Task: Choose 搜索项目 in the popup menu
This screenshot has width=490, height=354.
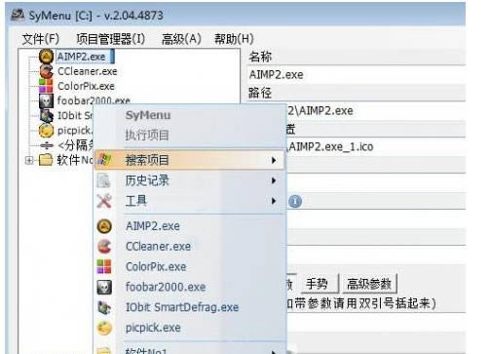Action: click(x=189, y=160)
